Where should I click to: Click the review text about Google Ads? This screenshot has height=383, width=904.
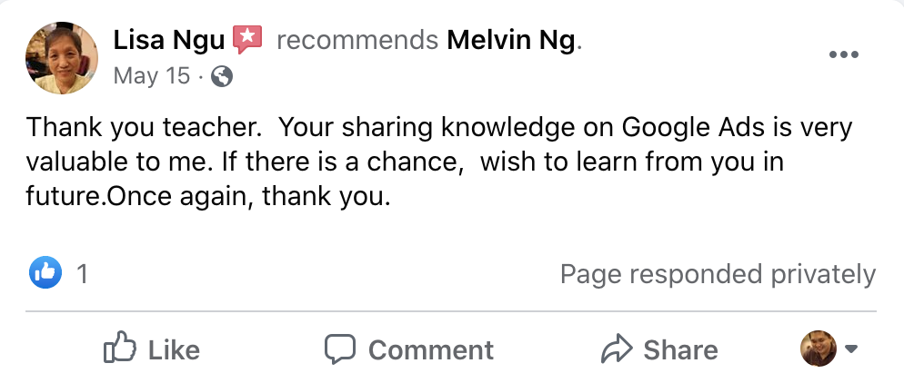click(x=438, y=162)
